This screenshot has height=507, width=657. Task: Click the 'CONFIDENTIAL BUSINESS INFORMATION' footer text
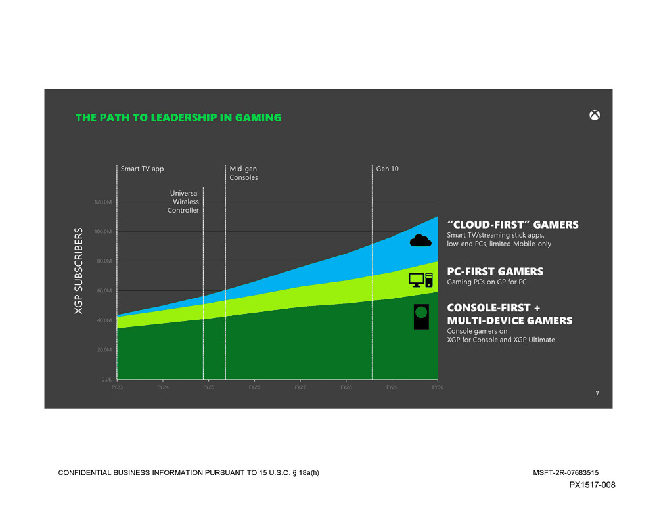click(189, 473)
